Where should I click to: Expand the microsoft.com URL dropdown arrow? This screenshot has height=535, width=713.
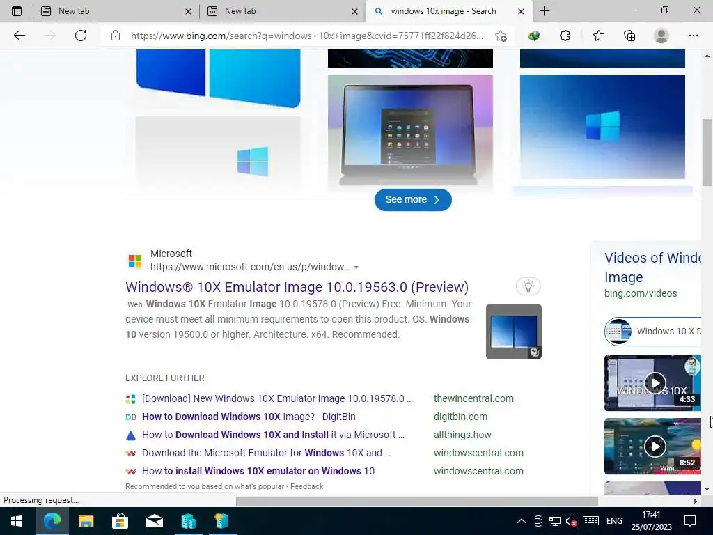[x=356, y=267]
